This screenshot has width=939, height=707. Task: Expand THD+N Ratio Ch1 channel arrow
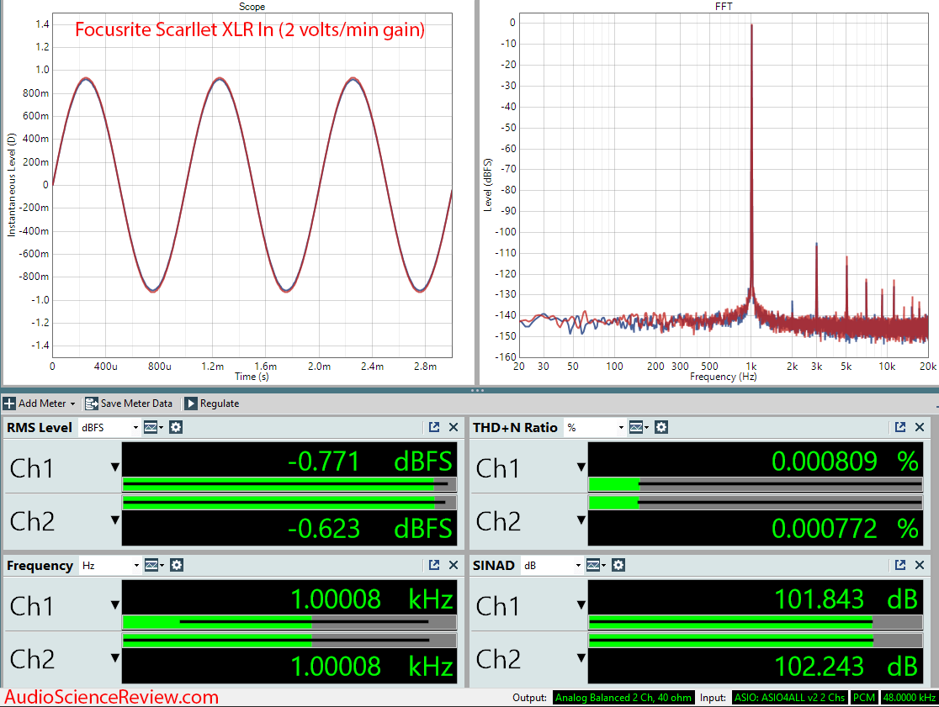pyautogui.click(x=581, y=467)
